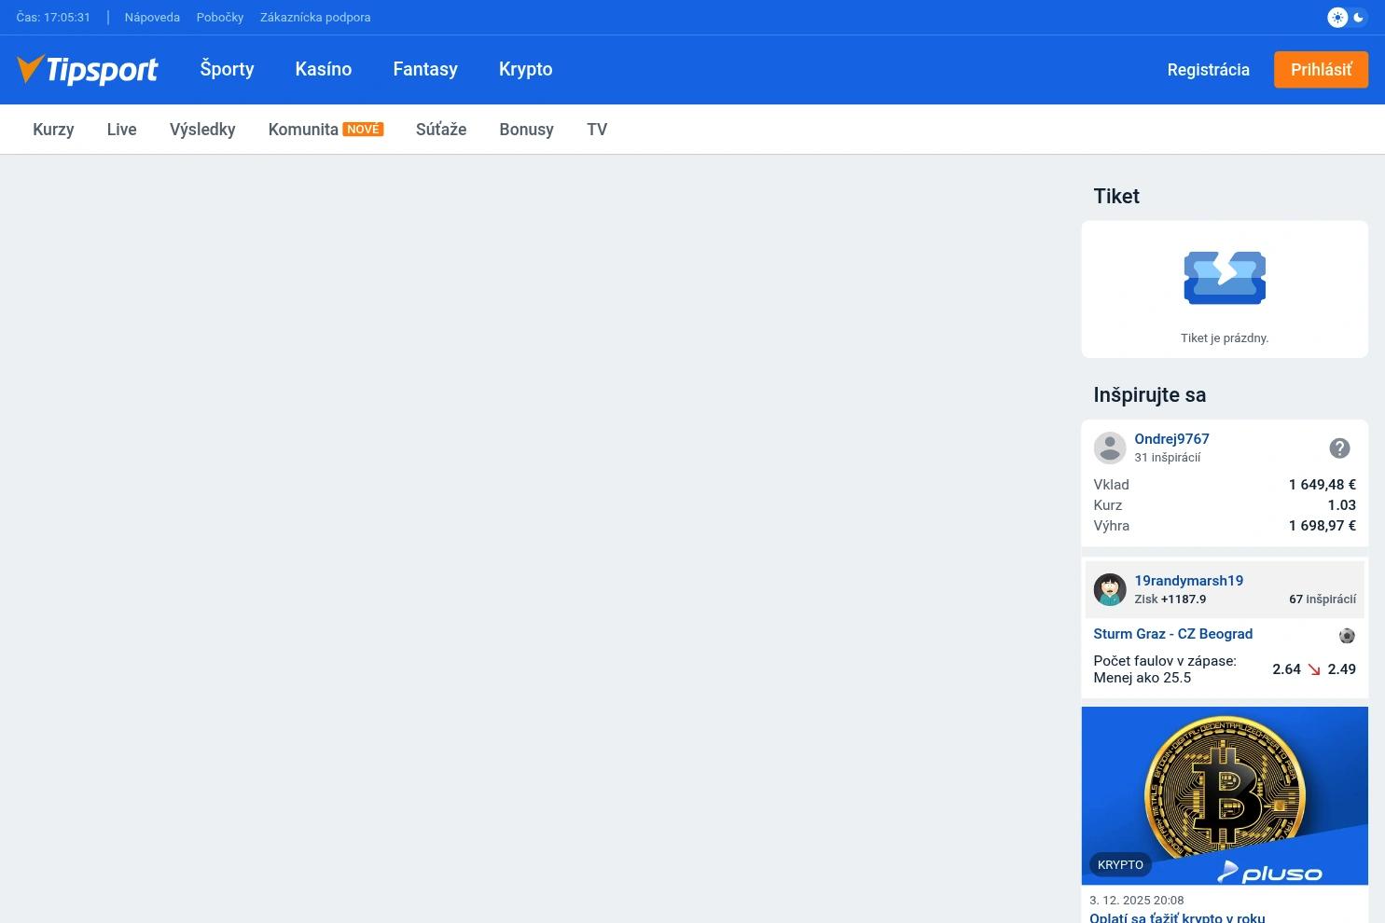The height and width of the screenshot is (923, 1385).
Task: Open Ondrej9767 profile avatar
Action: [x=1110, y=448]
